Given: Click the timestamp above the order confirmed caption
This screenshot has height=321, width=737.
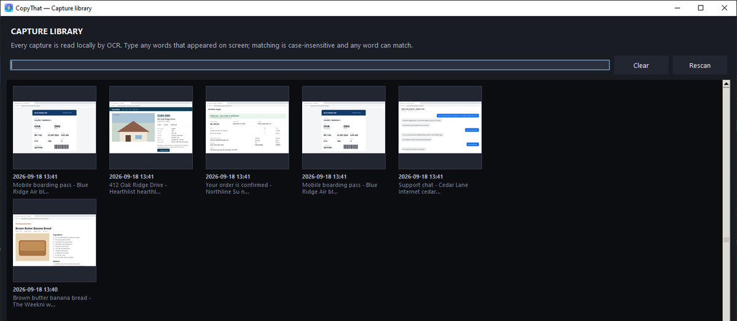Looking at the screenshot, I should (x=228, y=176).
